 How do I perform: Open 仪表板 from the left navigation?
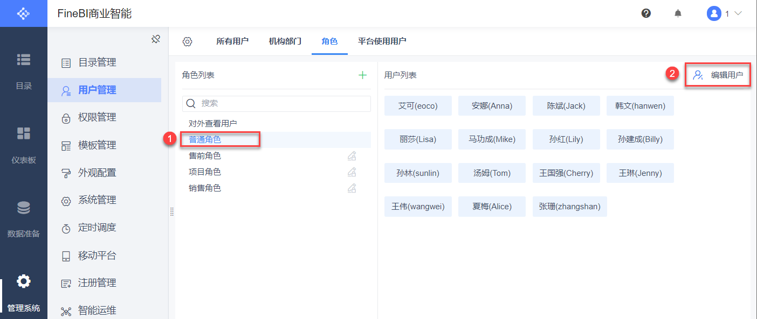click(24, 145)
